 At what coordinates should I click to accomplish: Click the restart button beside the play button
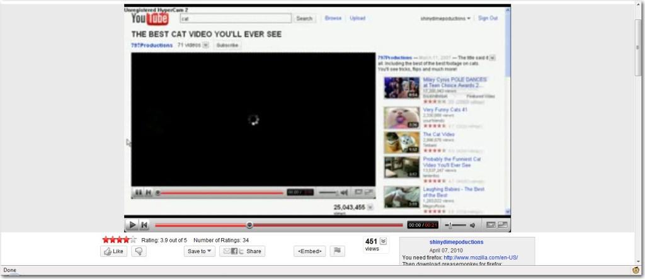click(x=144, y=225)
